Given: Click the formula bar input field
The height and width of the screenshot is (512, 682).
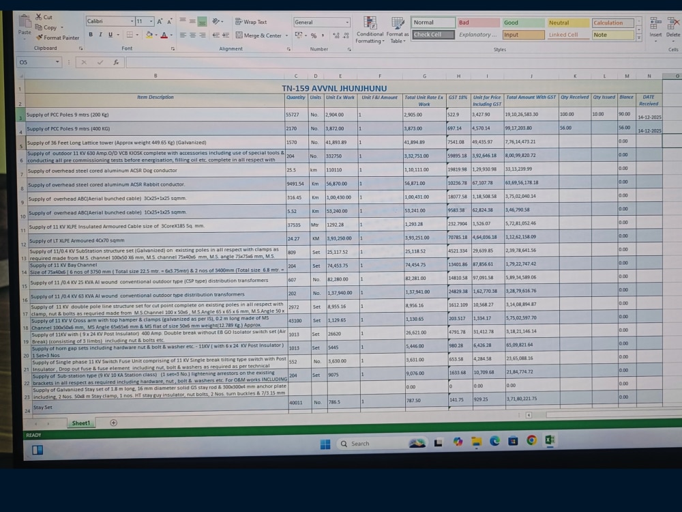Looking at the screenshot, I should coord(403,62).
